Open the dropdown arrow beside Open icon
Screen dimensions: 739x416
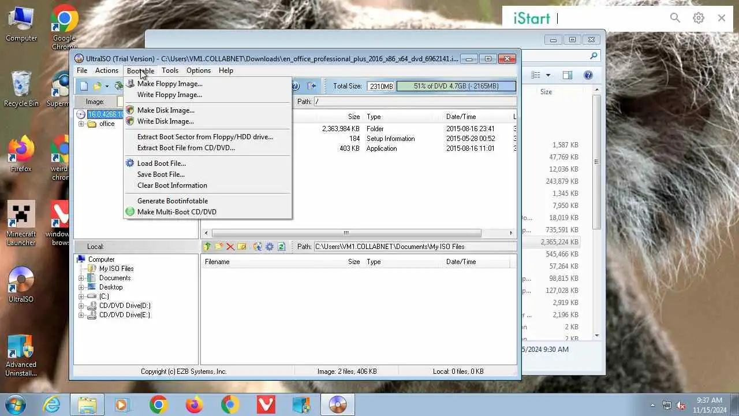click(107, 87)
